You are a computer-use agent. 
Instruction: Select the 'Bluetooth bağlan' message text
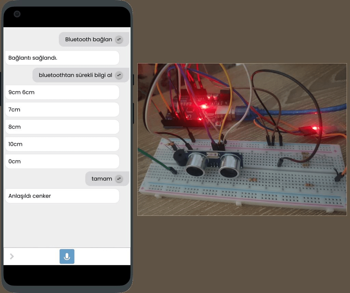point(89,40)
